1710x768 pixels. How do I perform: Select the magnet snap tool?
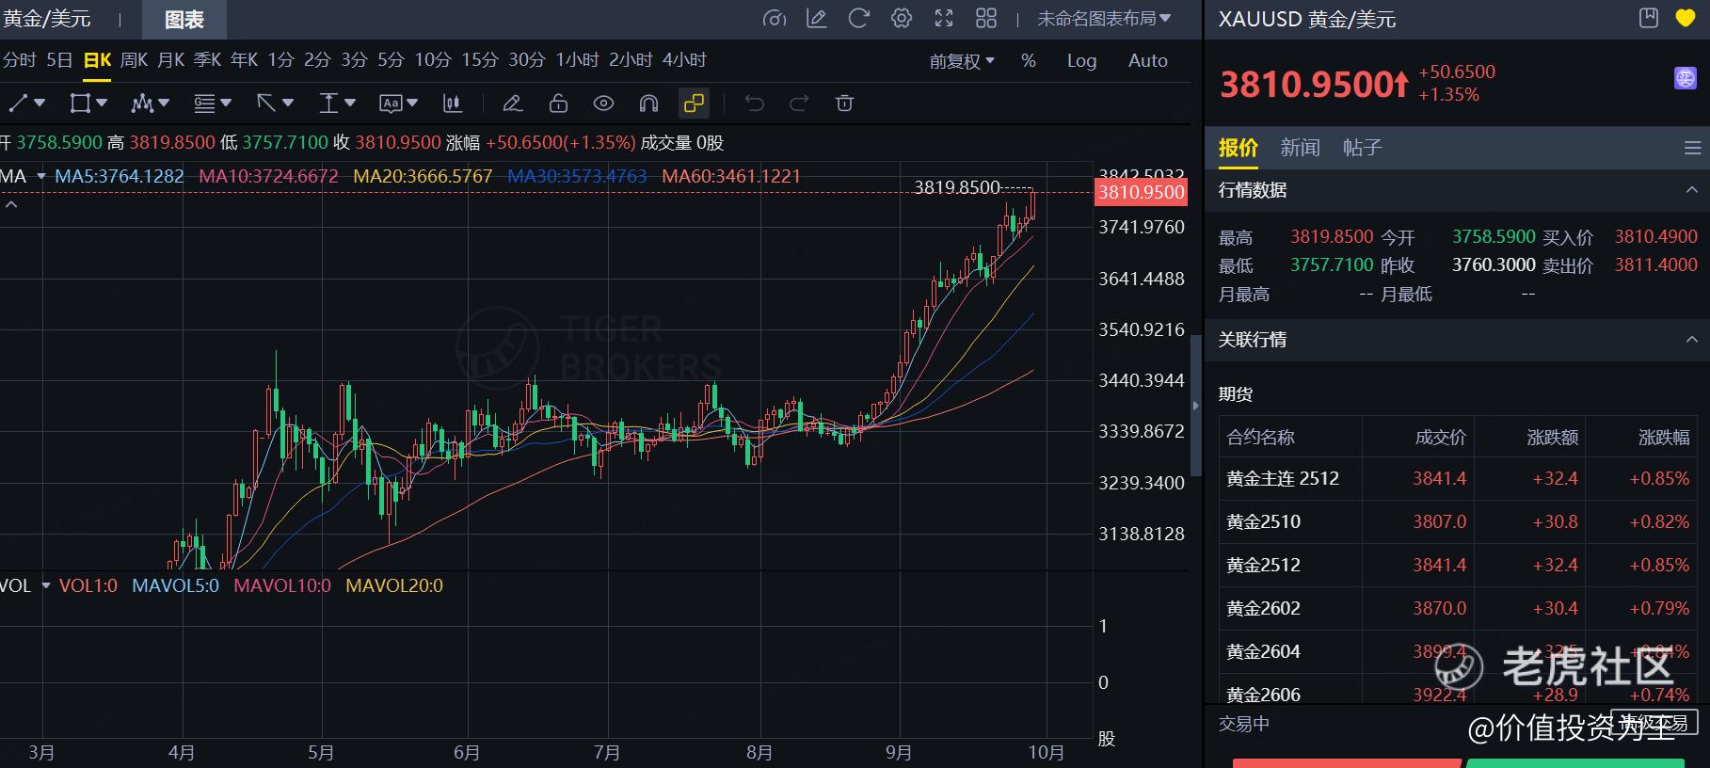click(x=648, y=104)
